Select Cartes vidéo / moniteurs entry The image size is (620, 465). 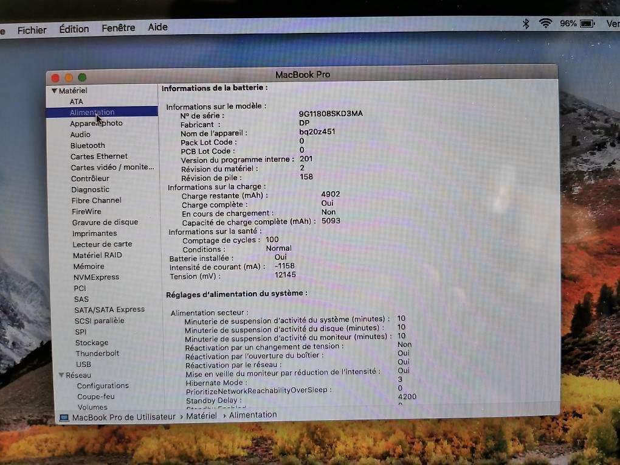coord(112,167)
